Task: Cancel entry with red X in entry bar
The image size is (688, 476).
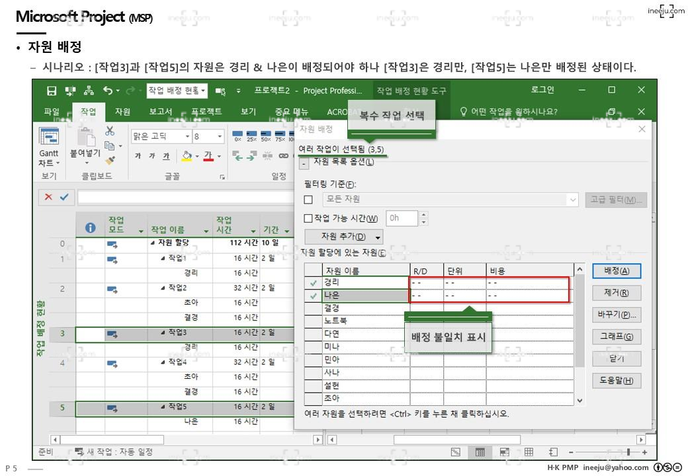Action: click(x=49, y=197)
